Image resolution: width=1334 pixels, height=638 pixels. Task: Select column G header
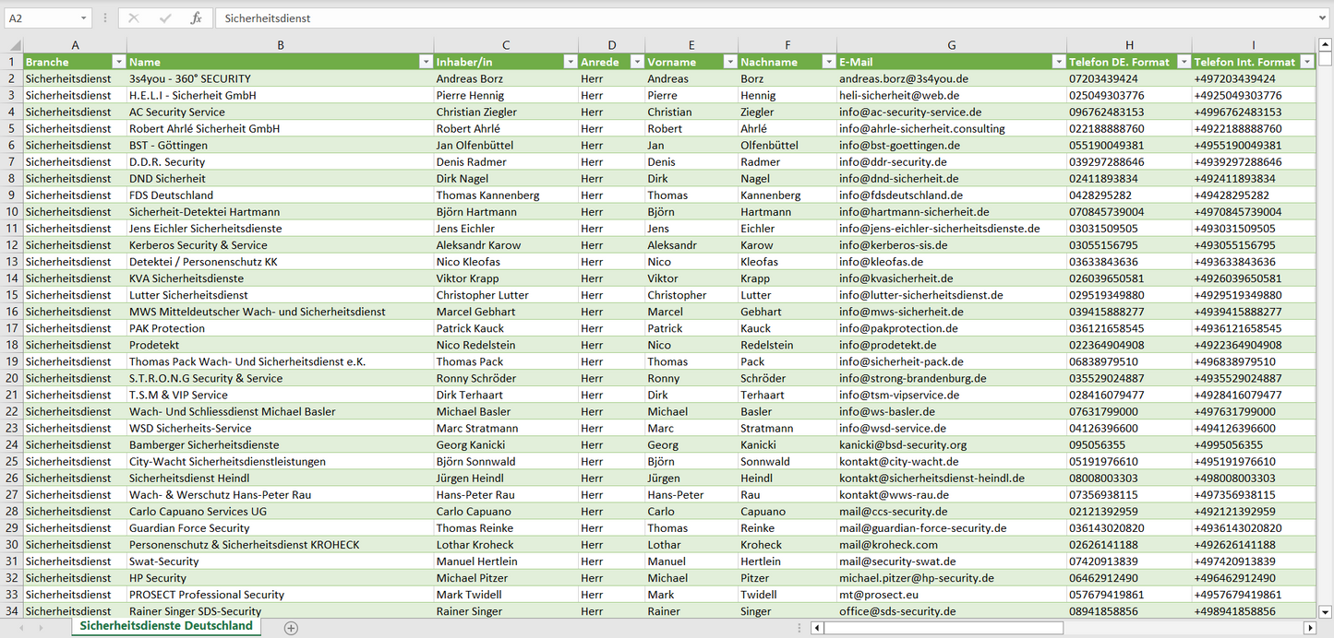951,45
